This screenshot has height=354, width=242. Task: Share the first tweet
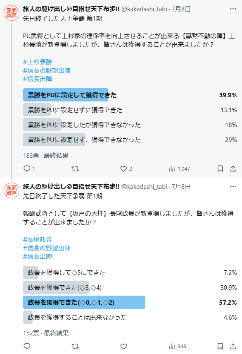click(233, 169)
